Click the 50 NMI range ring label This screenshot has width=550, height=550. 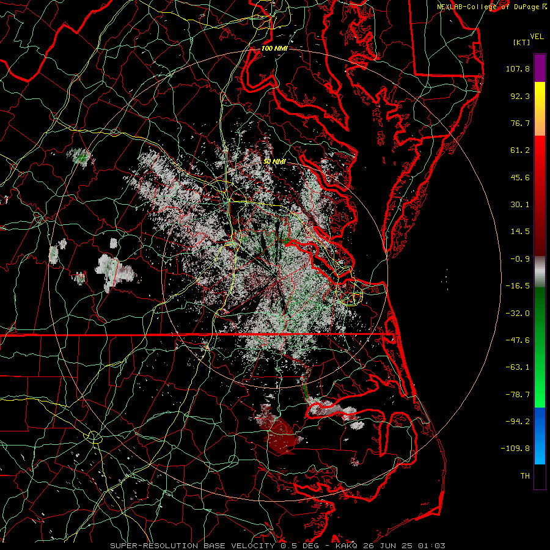tap(274, 161)
